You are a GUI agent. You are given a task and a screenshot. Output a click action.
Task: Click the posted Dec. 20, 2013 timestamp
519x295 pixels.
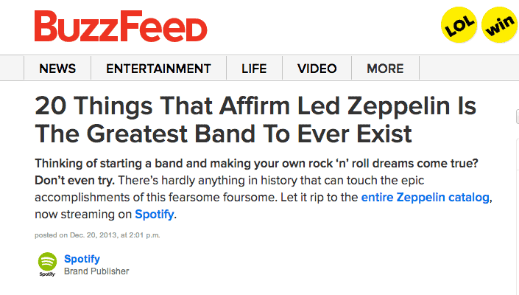coord(97,235)
